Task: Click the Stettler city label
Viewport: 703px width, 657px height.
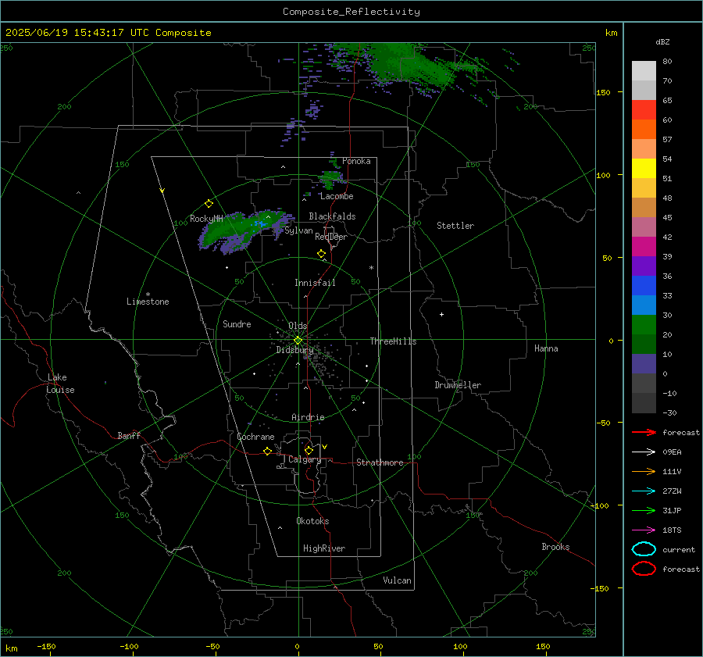Action: tap(455, 226)
